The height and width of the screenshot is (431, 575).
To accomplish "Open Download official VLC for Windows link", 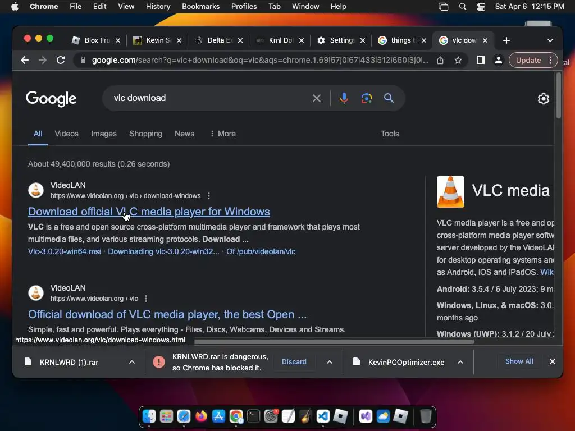I will [x=149, y=212].
